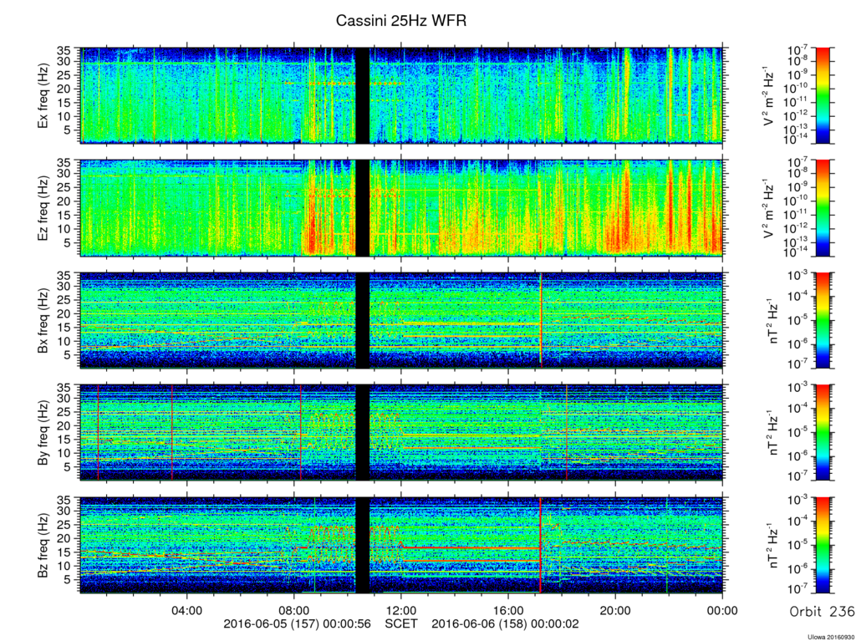The width and height of the screenshot is (856, 641).
Task: Click the Bx spectrogram panel
Action: (402, 321)
